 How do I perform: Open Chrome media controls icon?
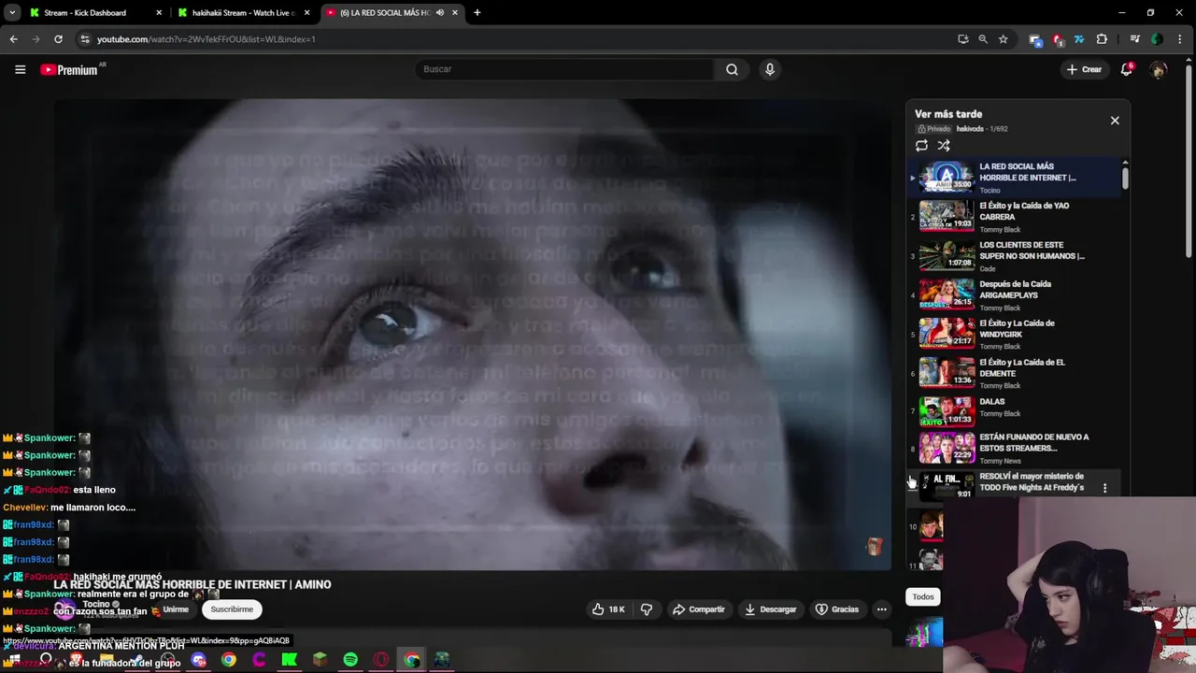1135,39
